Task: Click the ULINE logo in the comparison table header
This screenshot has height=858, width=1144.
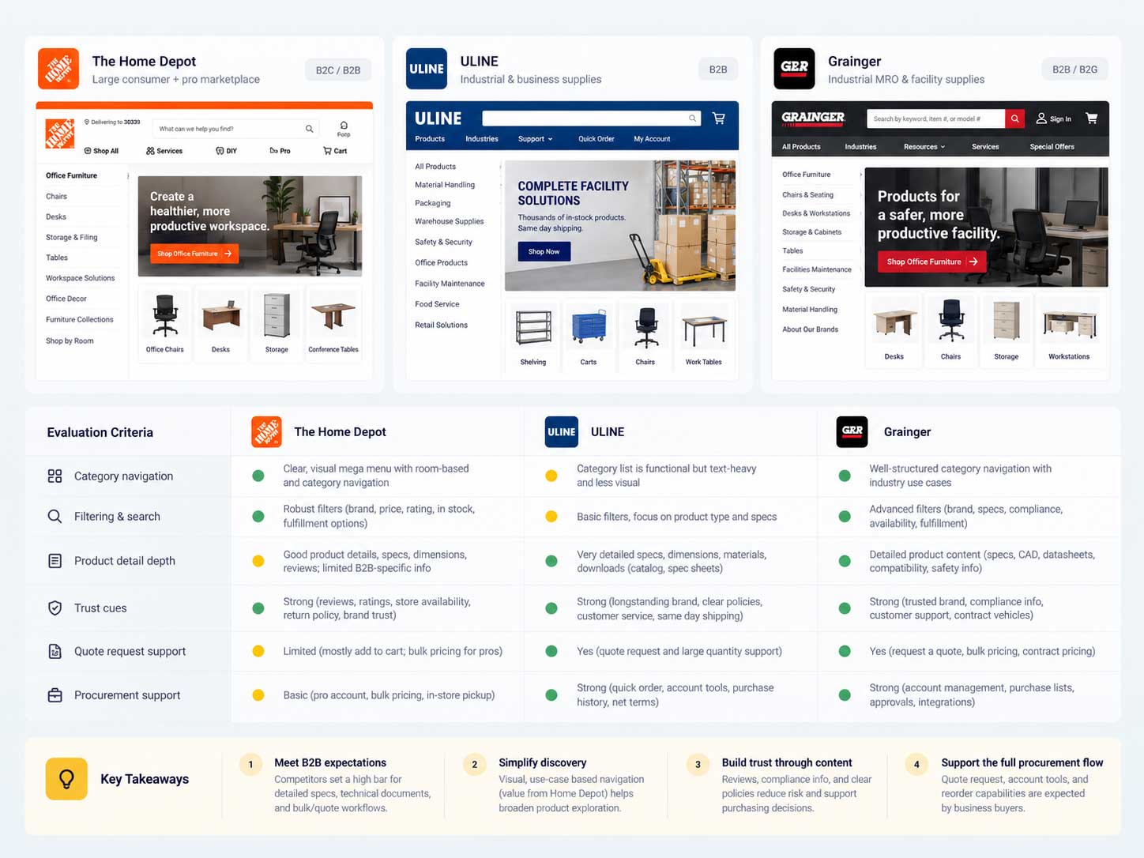Action: pyautogui.click(x=562, y=432)
